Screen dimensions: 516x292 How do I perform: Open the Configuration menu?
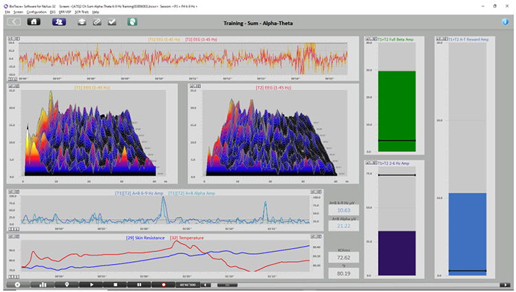(36, 12)
